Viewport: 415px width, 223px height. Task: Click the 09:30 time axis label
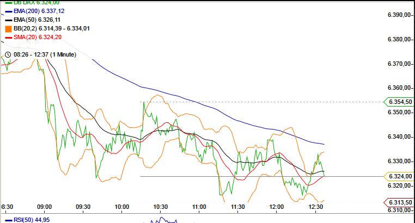pos(83,207)
